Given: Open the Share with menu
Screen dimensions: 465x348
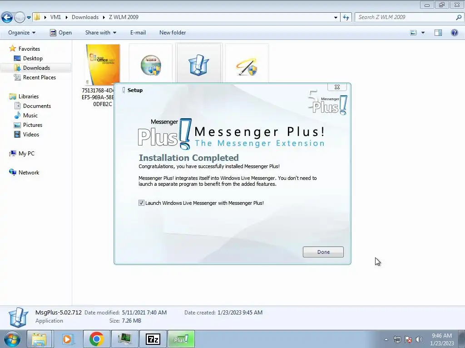Looking at the screenshot, I should [x=100, y=33].
